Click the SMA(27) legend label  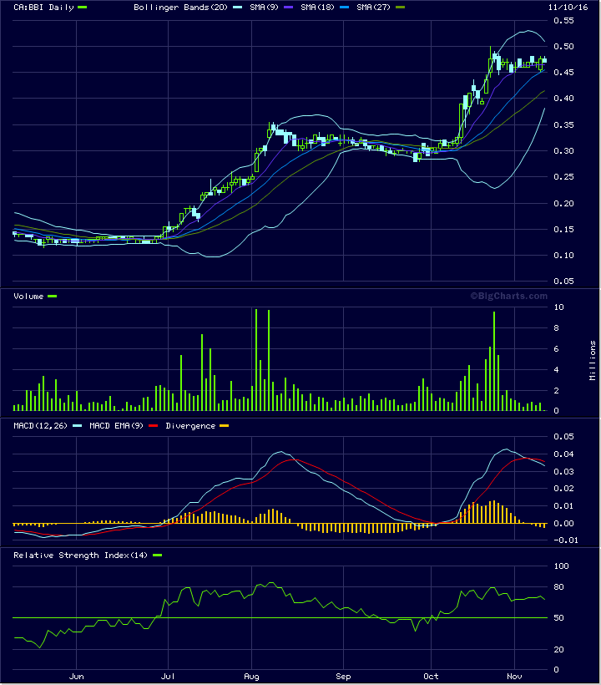point(373,8)
